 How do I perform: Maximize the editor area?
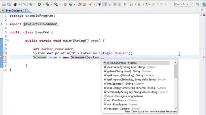pyautogui.click(x=202, y=10)
